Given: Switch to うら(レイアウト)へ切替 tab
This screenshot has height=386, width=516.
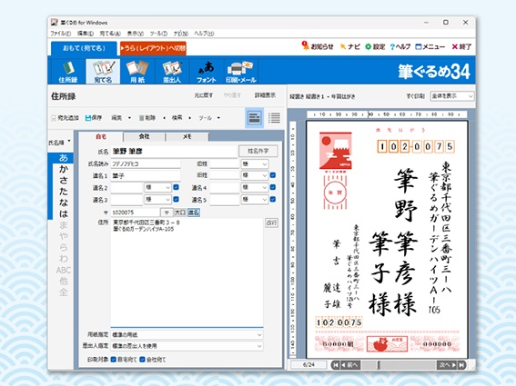Looking at the screenshot, I should coord(153,48).
